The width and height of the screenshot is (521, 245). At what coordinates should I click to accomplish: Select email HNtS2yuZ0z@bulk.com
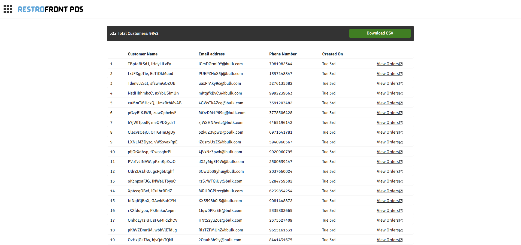[x=220, y=220]
